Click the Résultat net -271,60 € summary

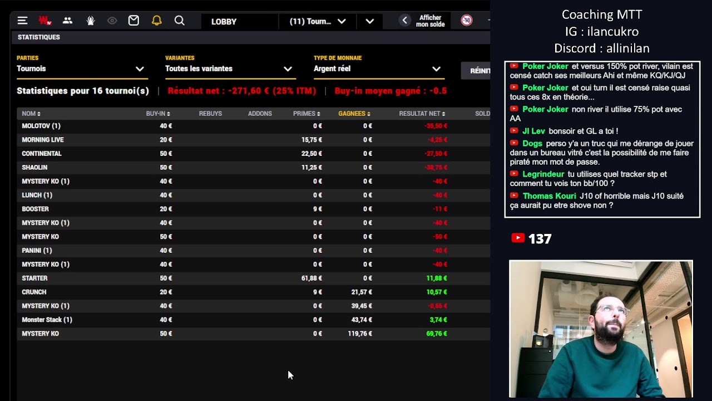(x=241, y=91)
